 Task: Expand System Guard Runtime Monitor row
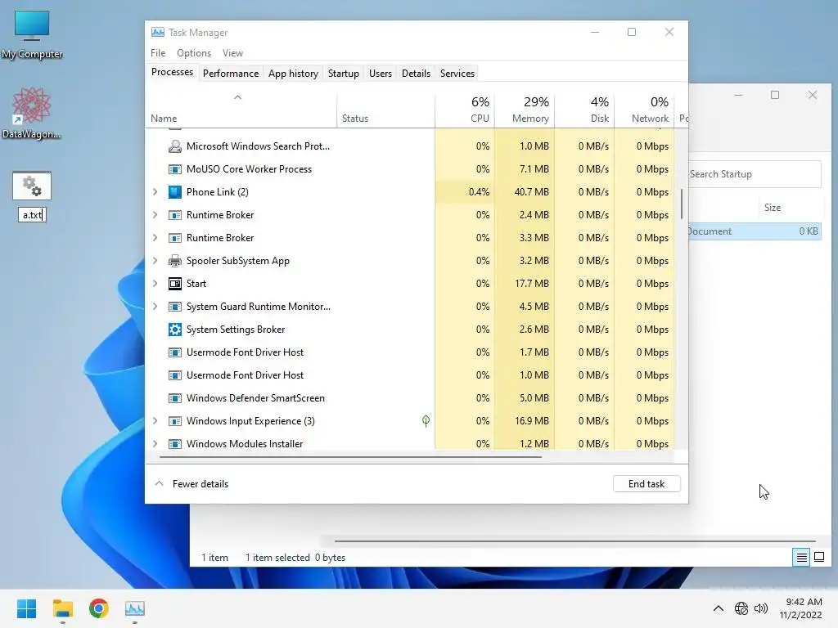[x=155, y=307]
